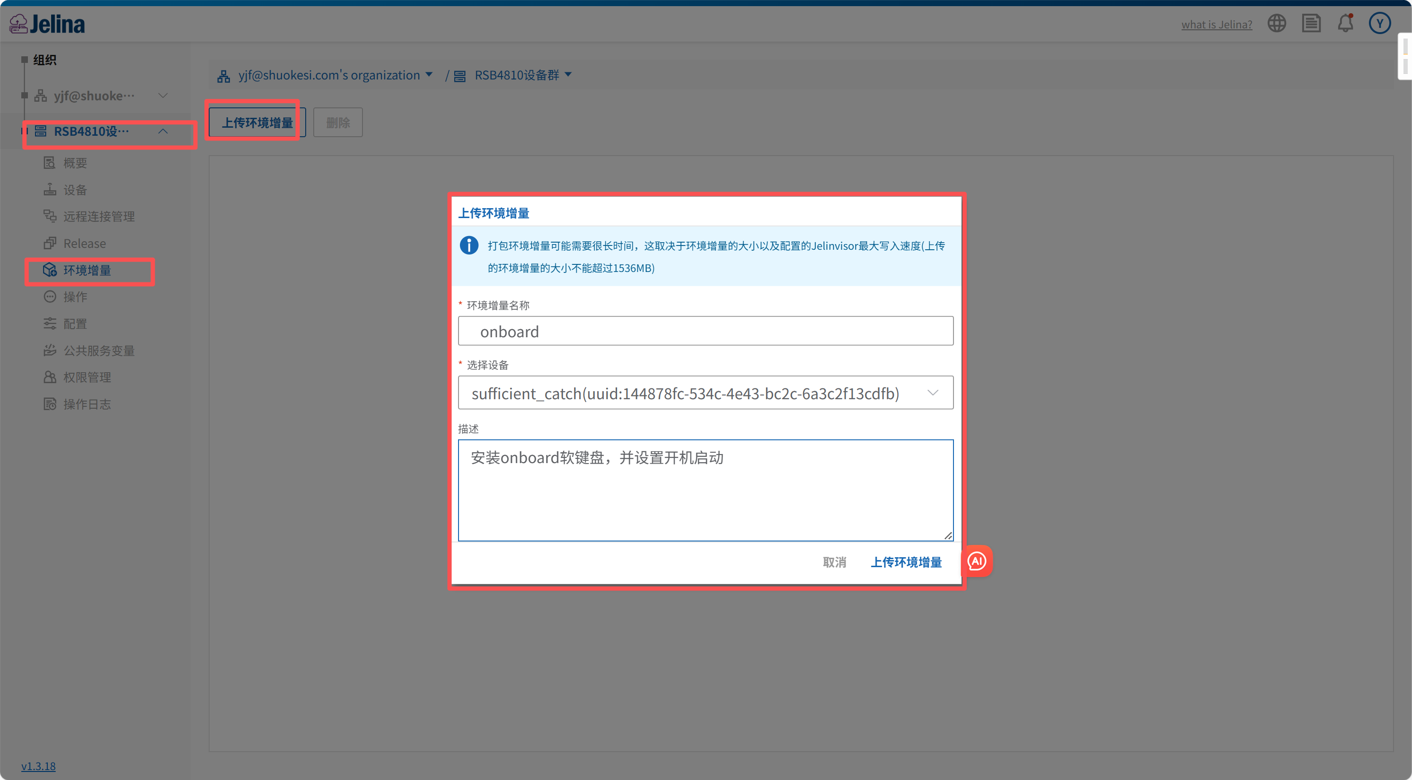Screen dimensions: 1412x780
Task: Select 概要 in the sidebar menu
Action: [75, 162]
